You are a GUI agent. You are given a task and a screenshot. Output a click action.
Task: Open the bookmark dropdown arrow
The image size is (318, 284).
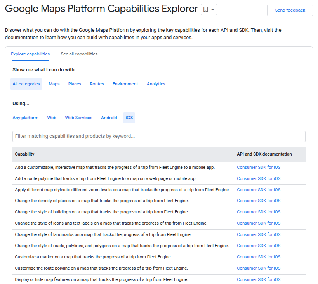pyautogui.click(x=213, y=9)
